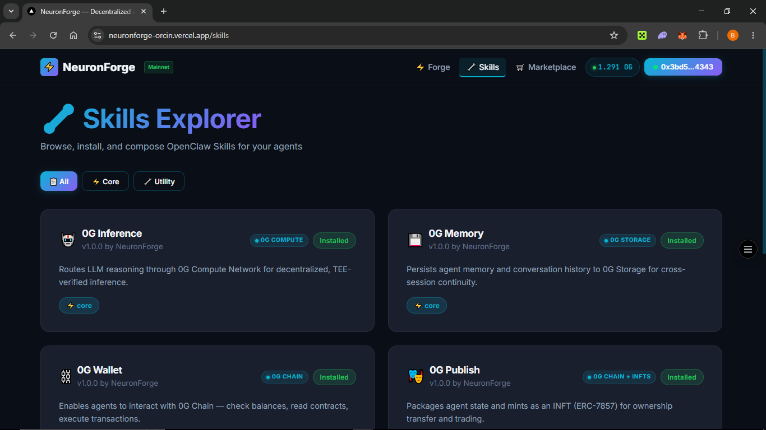This screenshot has height=430, width=766.
Task: Click the 0G Publish version and author line
Action: [470, 383]
